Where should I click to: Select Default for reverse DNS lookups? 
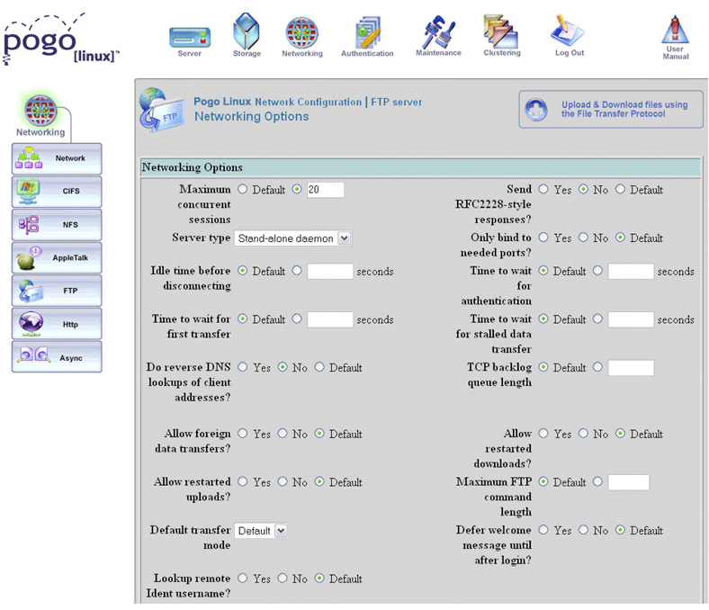(x=319, y=367)
